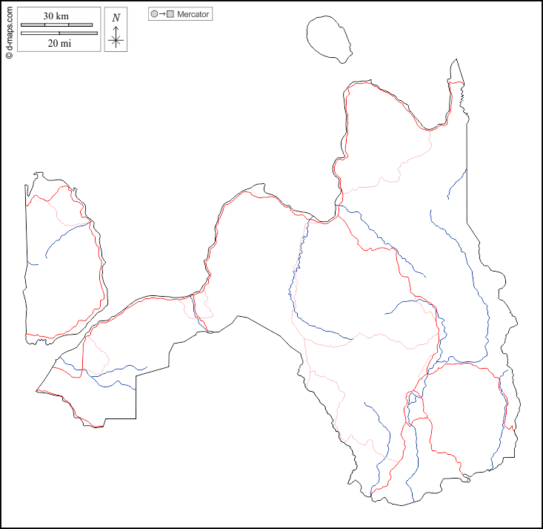Image resolution: width=543 pixels, height=529 pixels.
Task: Click the mile scale bar
Action: [59, 33]
